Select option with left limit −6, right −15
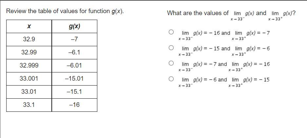This screenshot has width=307, height=138. 171,79
